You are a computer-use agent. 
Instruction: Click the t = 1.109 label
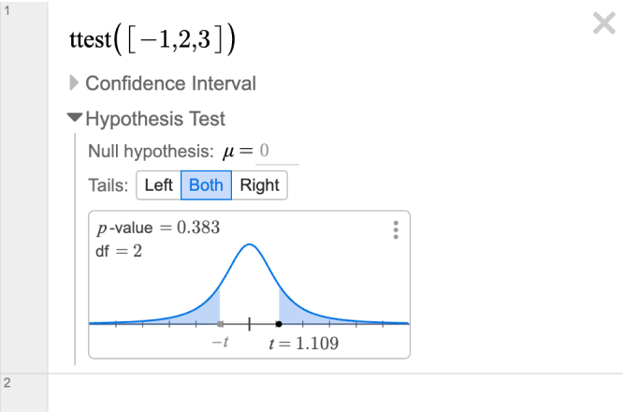[304, 344]
